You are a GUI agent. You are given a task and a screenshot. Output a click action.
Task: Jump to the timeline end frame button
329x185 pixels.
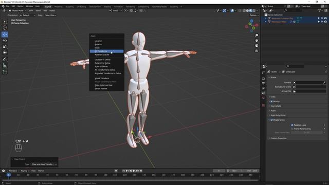pos(141,171)
